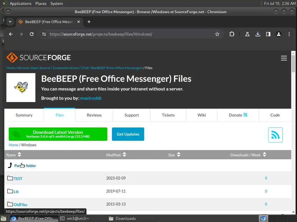Open the OldFiles folder icon

tap(10, 204)
